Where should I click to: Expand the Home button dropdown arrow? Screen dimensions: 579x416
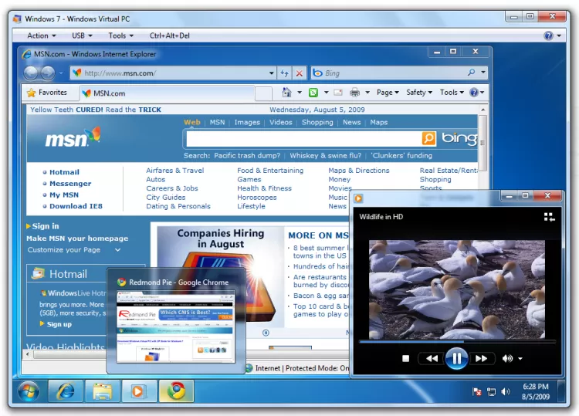[x=300, y=93]
